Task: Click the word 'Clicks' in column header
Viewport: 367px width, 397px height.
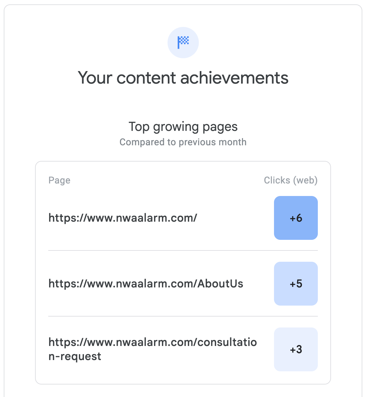Action: (x=277, y=180)
